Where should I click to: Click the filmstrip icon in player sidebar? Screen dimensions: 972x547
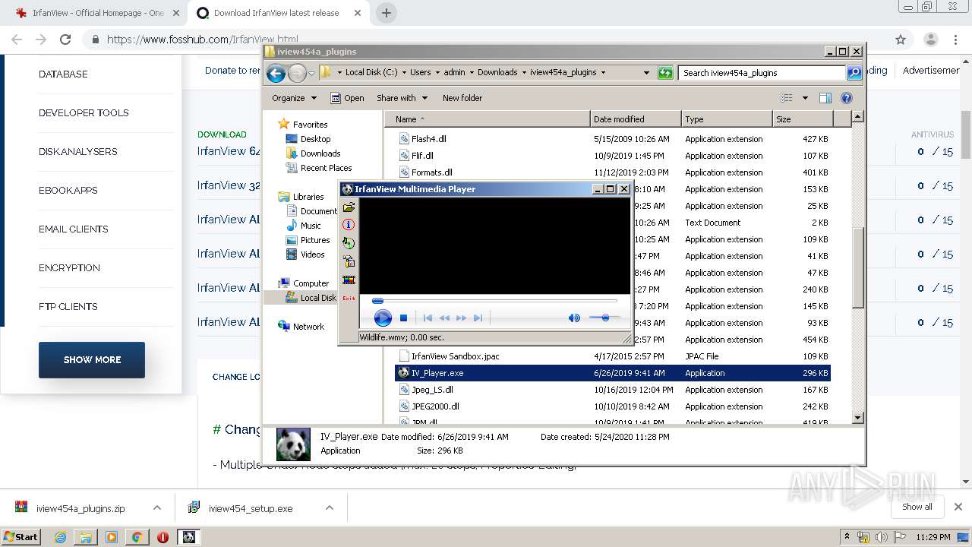[x=349, y=280]
